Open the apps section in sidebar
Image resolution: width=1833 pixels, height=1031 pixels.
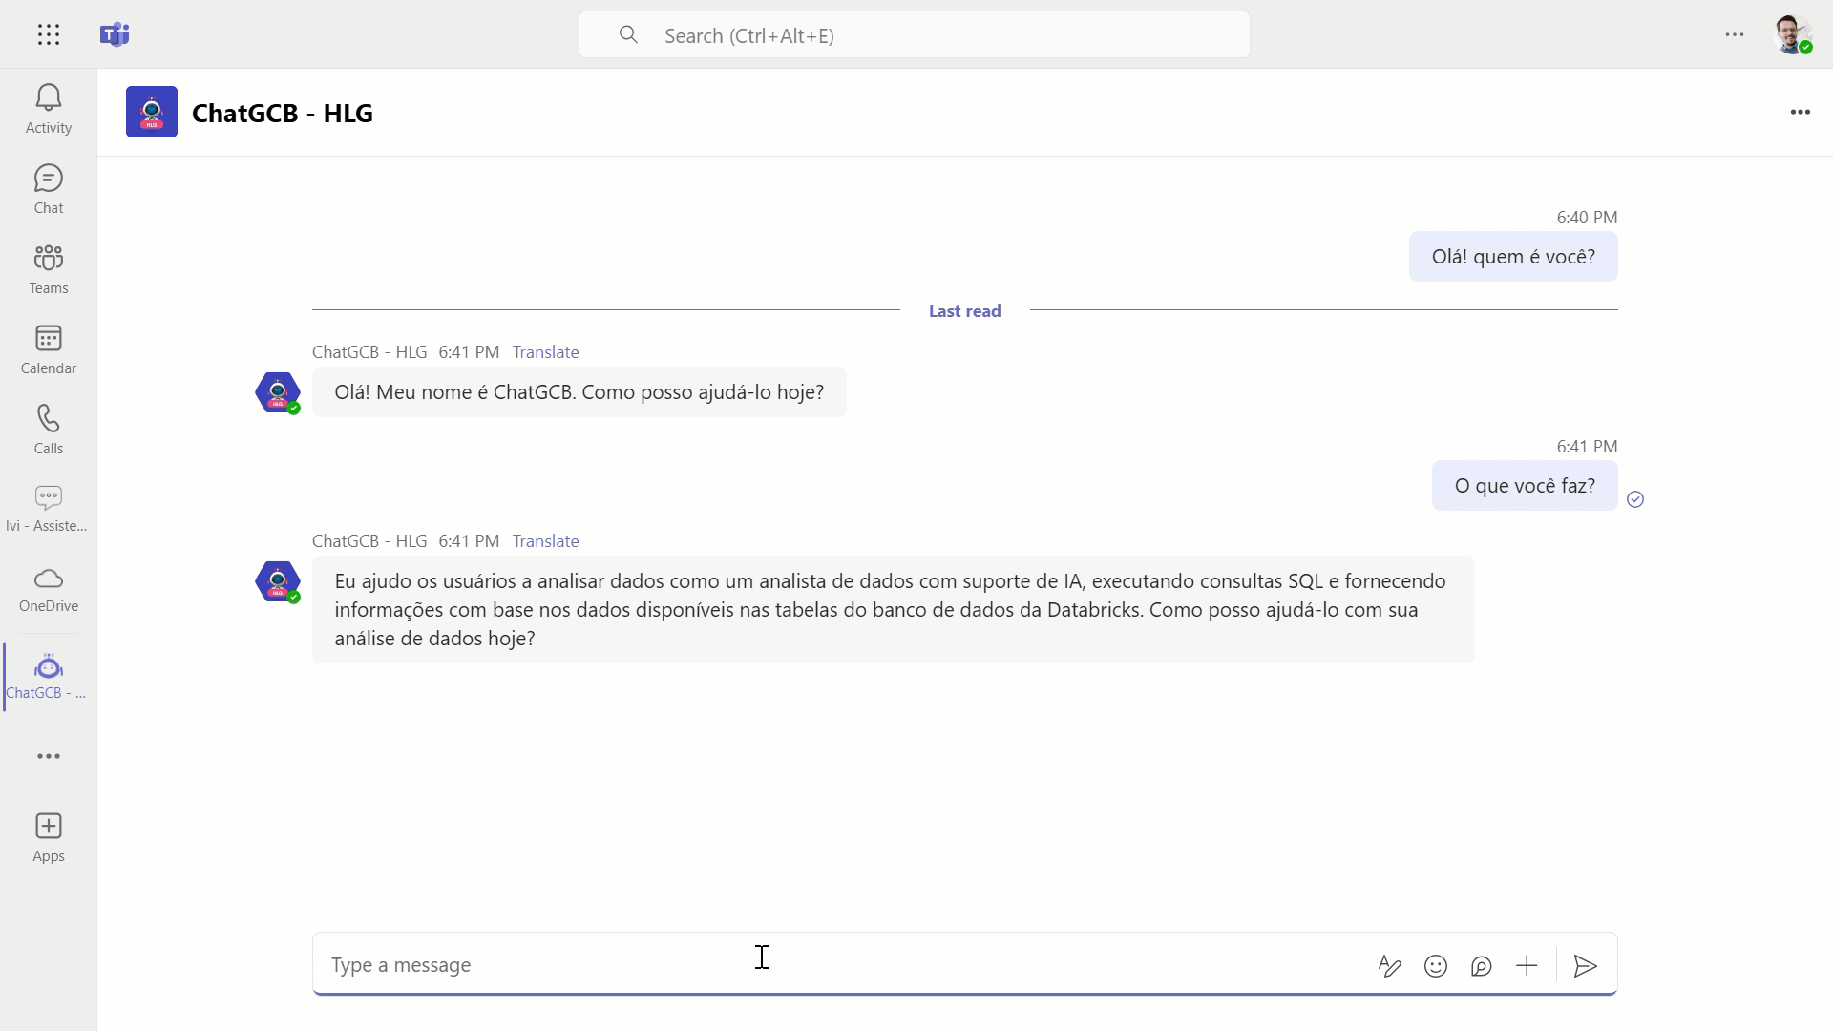pyautogui.click(x=49, y=837)
